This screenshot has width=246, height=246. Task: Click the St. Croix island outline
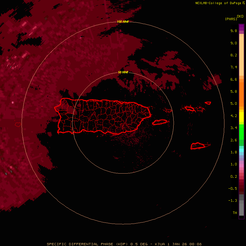coord(198,146)
